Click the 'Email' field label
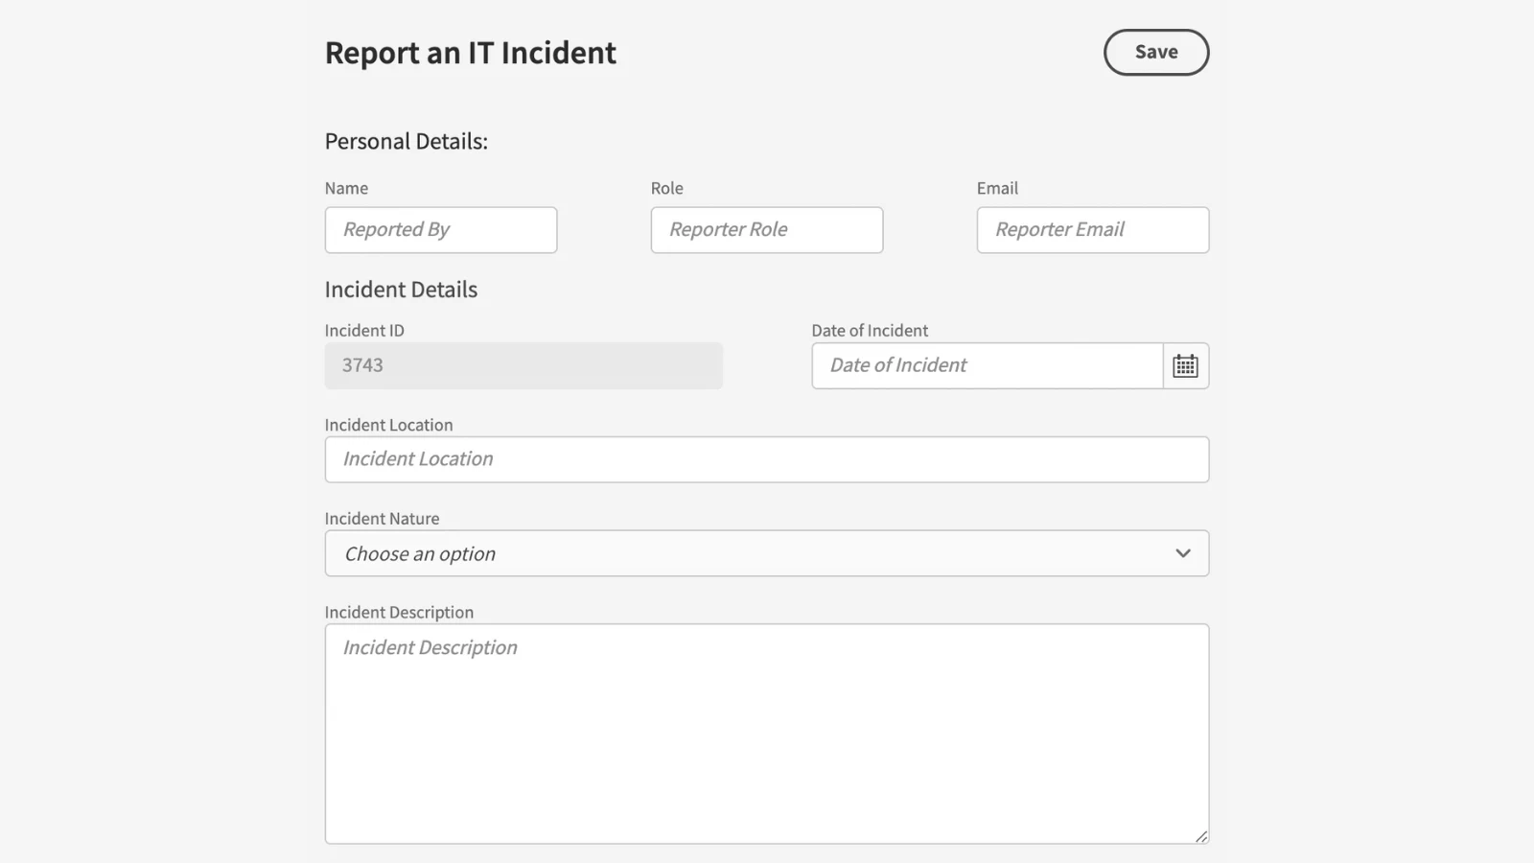 tap(997, 189)
